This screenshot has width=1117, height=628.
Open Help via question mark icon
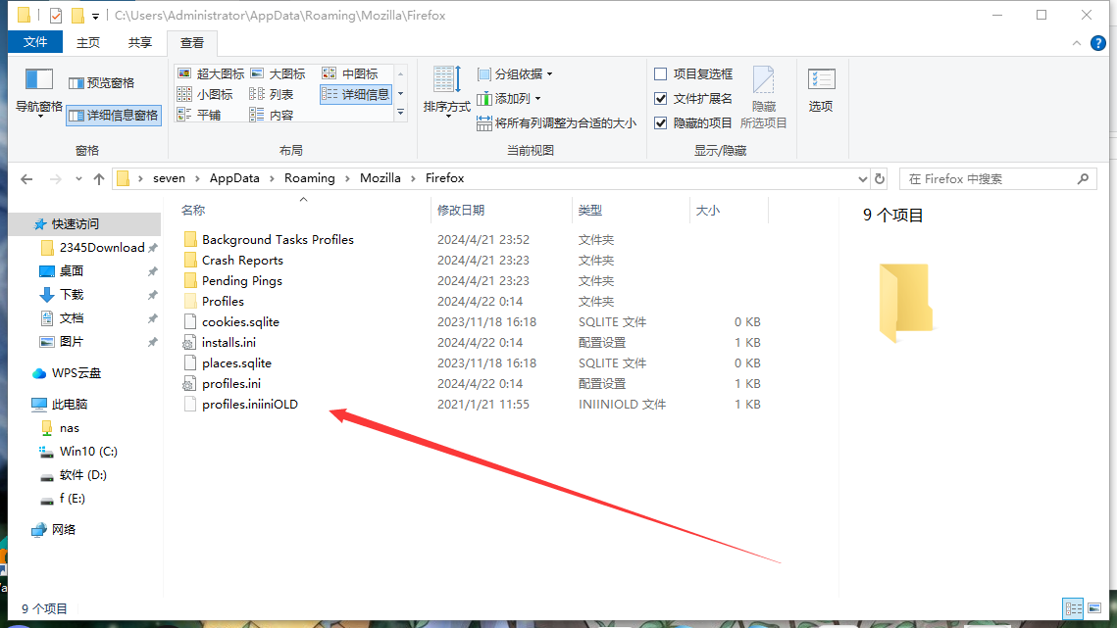click(x=1098, y=43)
